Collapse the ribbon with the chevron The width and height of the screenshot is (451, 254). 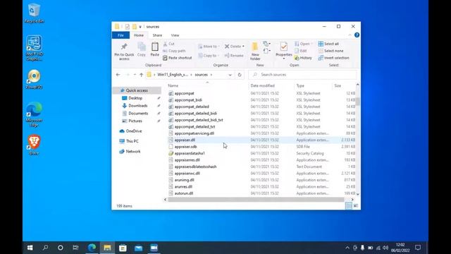pos(350,35)
